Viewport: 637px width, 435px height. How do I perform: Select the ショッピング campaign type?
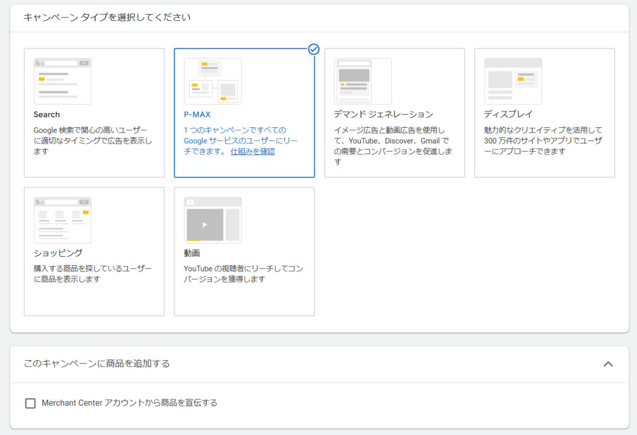[94, 251]
